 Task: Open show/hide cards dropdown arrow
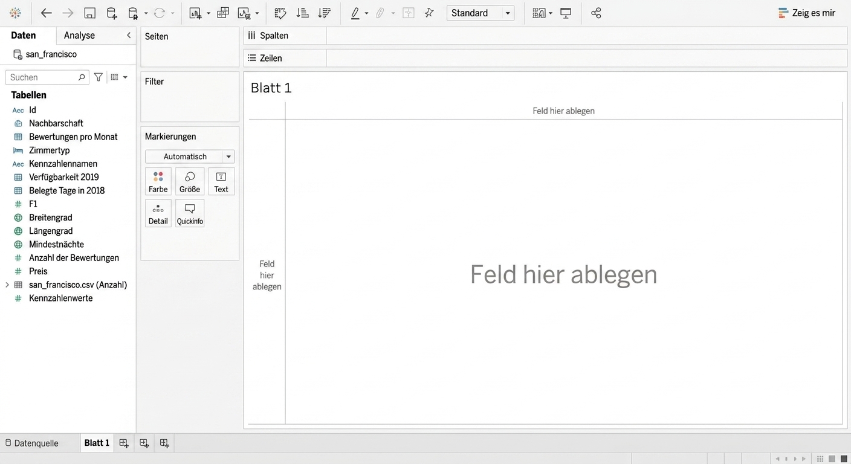[x=551, y=13]
